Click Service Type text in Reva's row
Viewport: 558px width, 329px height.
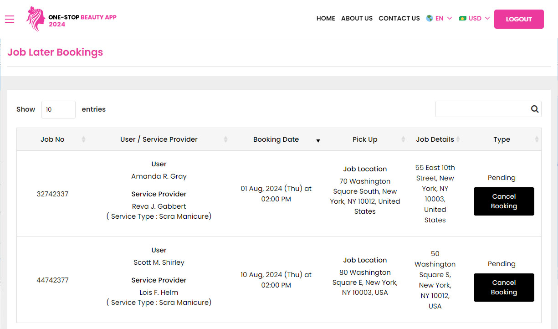[x=159, y=216]
